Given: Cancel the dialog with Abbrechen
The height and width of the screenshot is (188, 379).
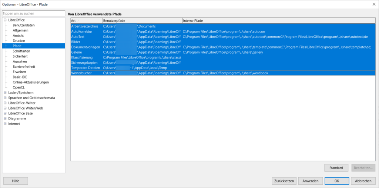Looking at the screenshot, I should click(363, 181).
